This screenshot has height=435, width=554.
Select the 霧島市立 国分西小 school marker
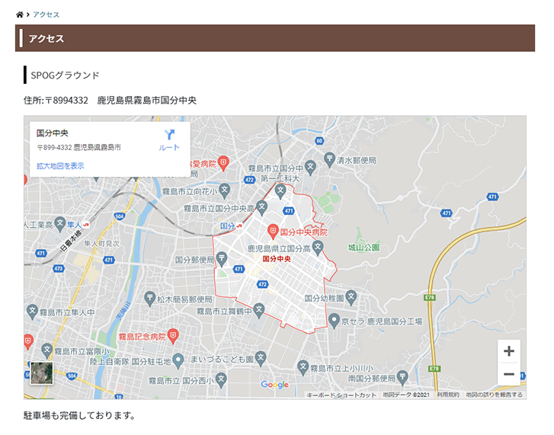tap(221, 379)
